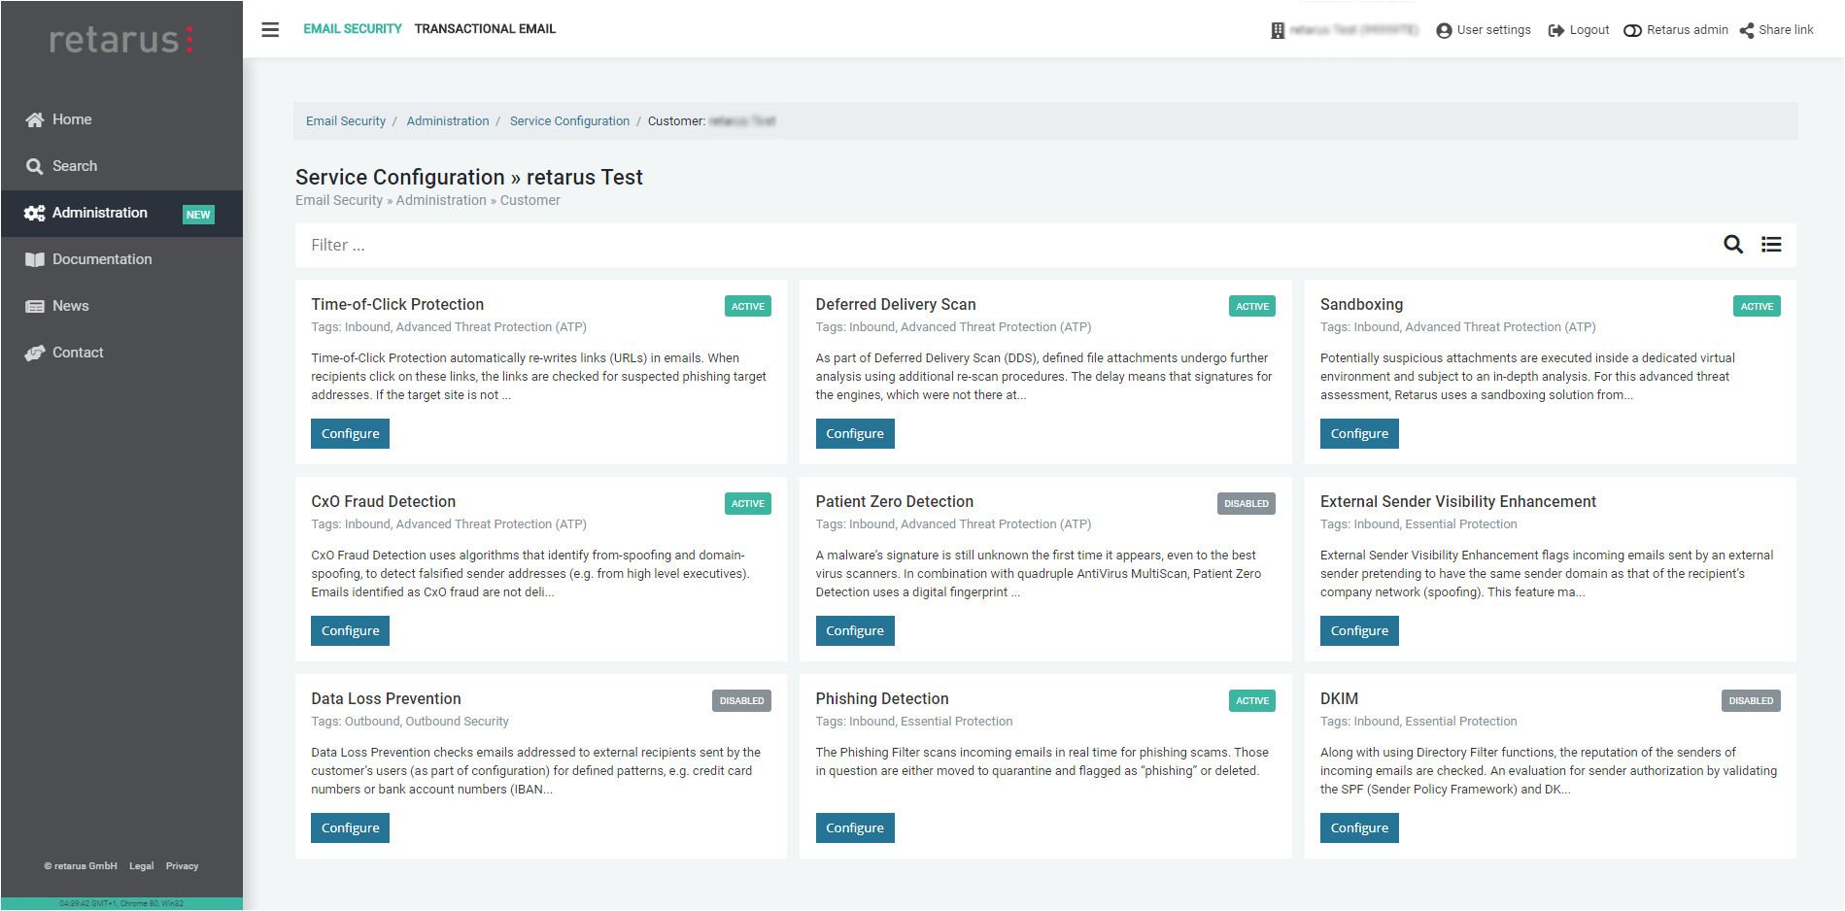This screenshot has height=911, width=1845.
Task: Configure Time-of-Click Protection
Action: (x=350, y=434)
